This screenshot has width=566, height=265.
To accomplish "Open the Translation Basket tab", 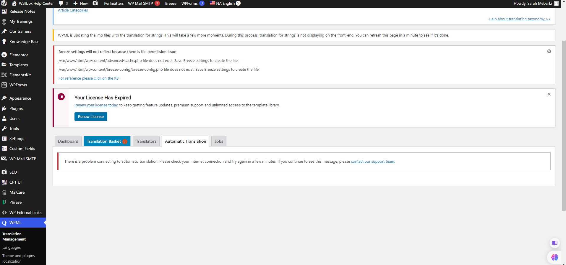I will (107, 141).
